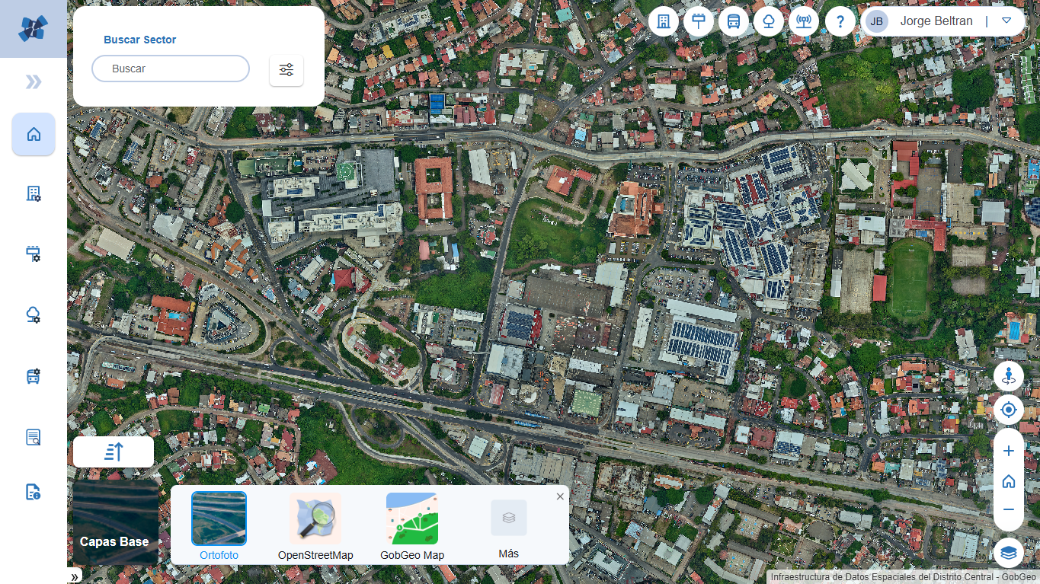Expand the Jorge Beltran user dropdown
1040x584 pixels.
[x=1006, y=21]
